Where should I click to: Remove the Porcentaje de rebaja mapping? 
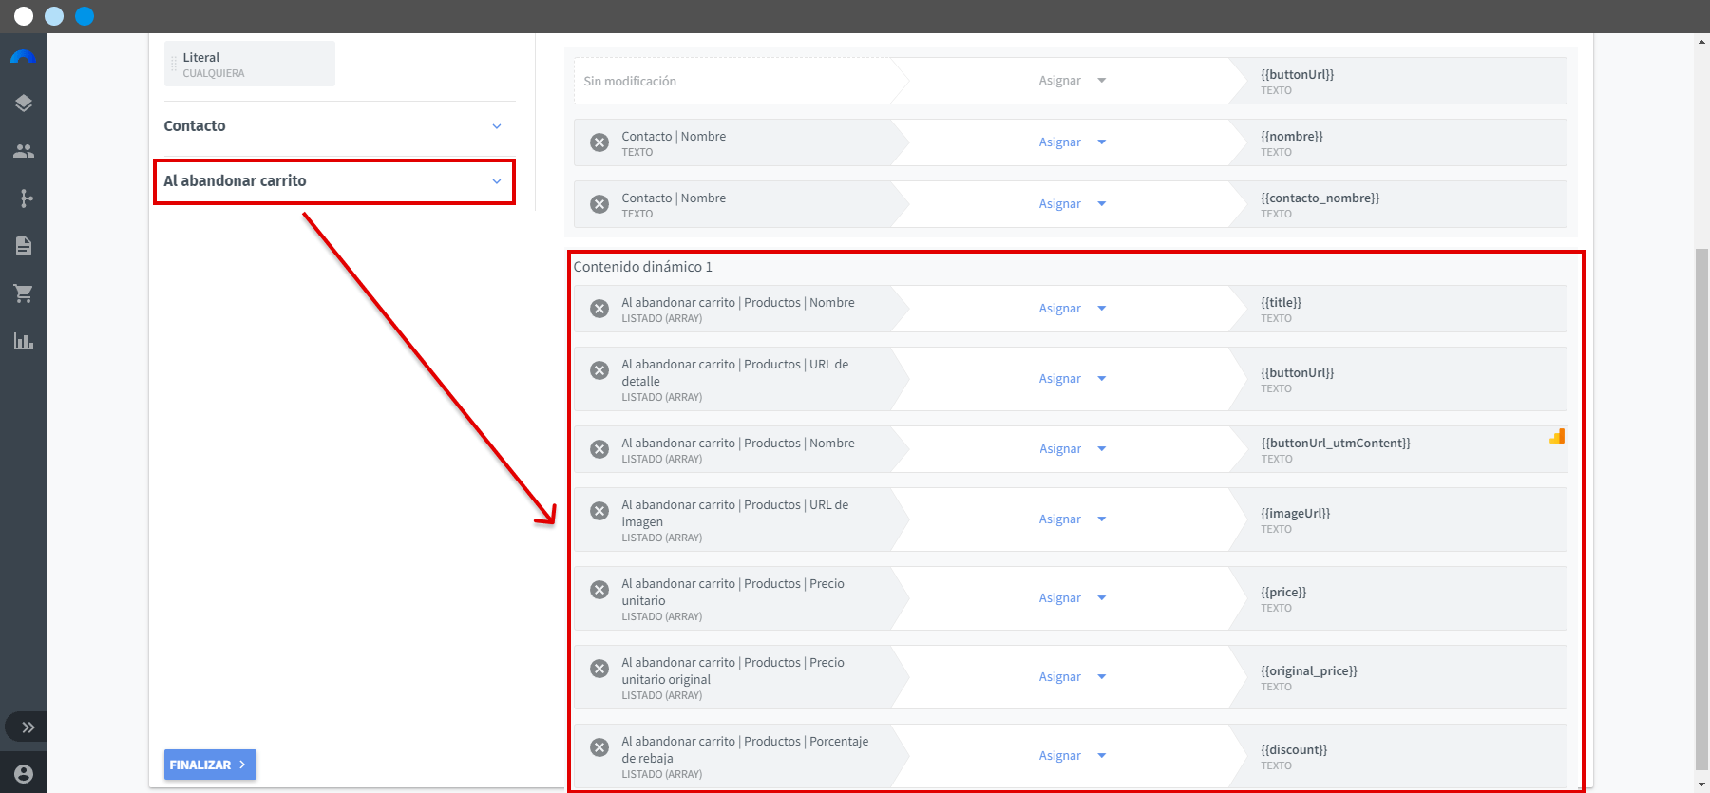(599, 747)
